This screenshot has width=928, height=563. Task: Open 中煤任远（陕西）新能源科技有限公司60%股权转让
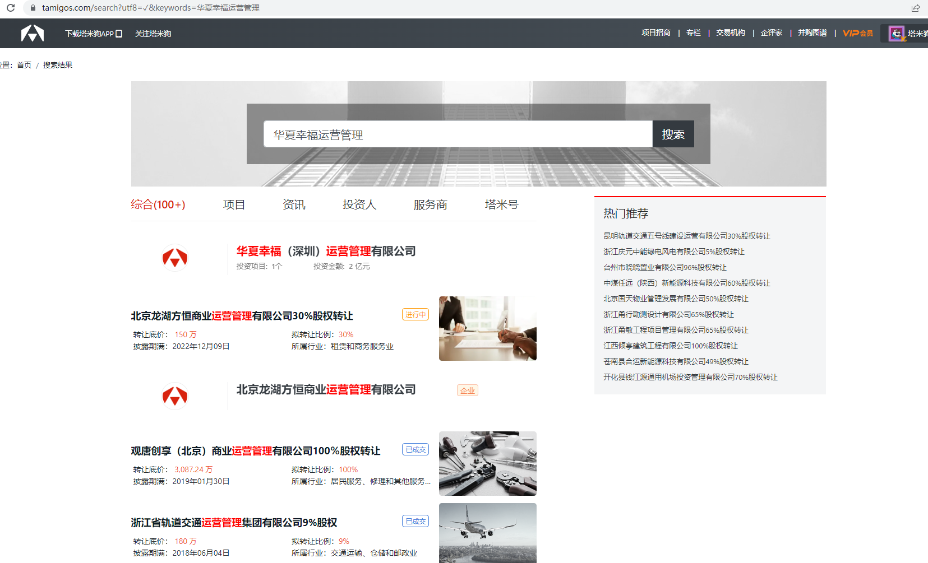(x=687, y=283)
